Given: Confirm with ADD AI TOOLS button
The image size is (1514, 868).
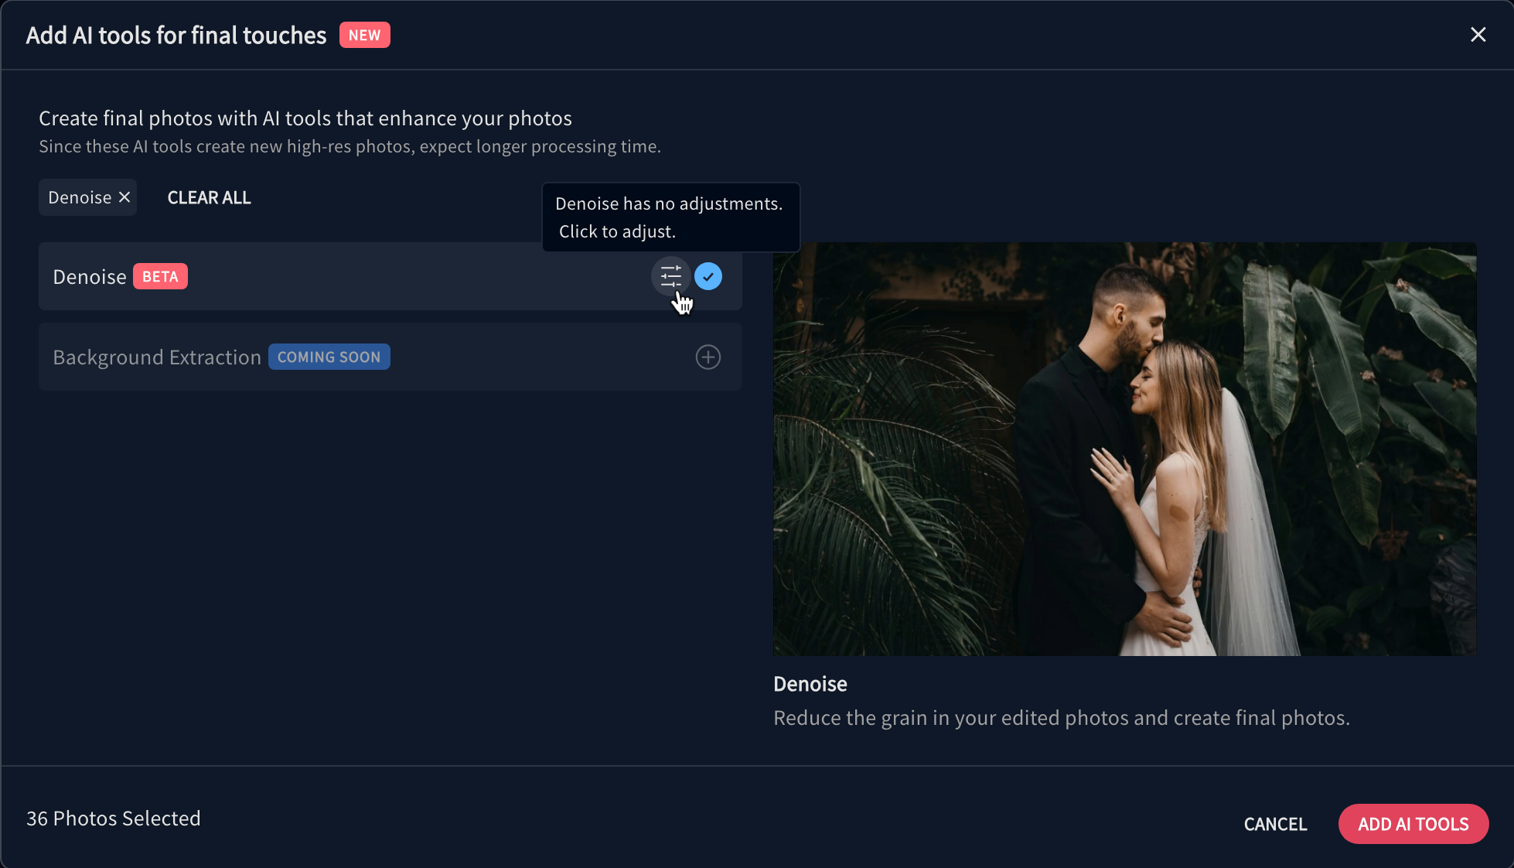Looking at the screenshot, I should [1413, 824].
